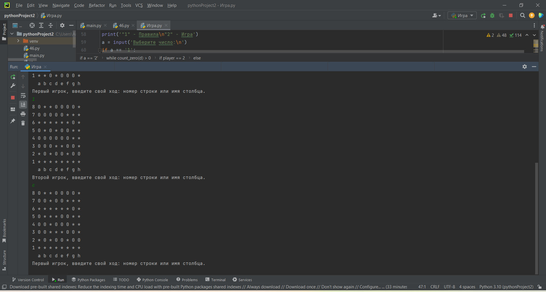The image size is (546, 292).
Task: Click the top toolbar rerun Игра icon
Action: (483, 16)
